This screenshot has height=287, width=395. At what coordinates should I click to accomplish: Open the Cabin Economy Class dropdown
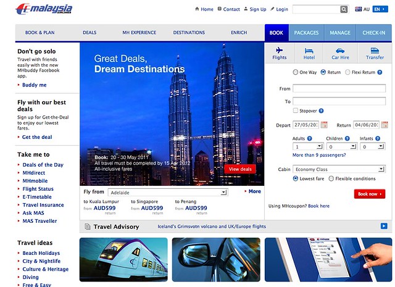point(339,169)
